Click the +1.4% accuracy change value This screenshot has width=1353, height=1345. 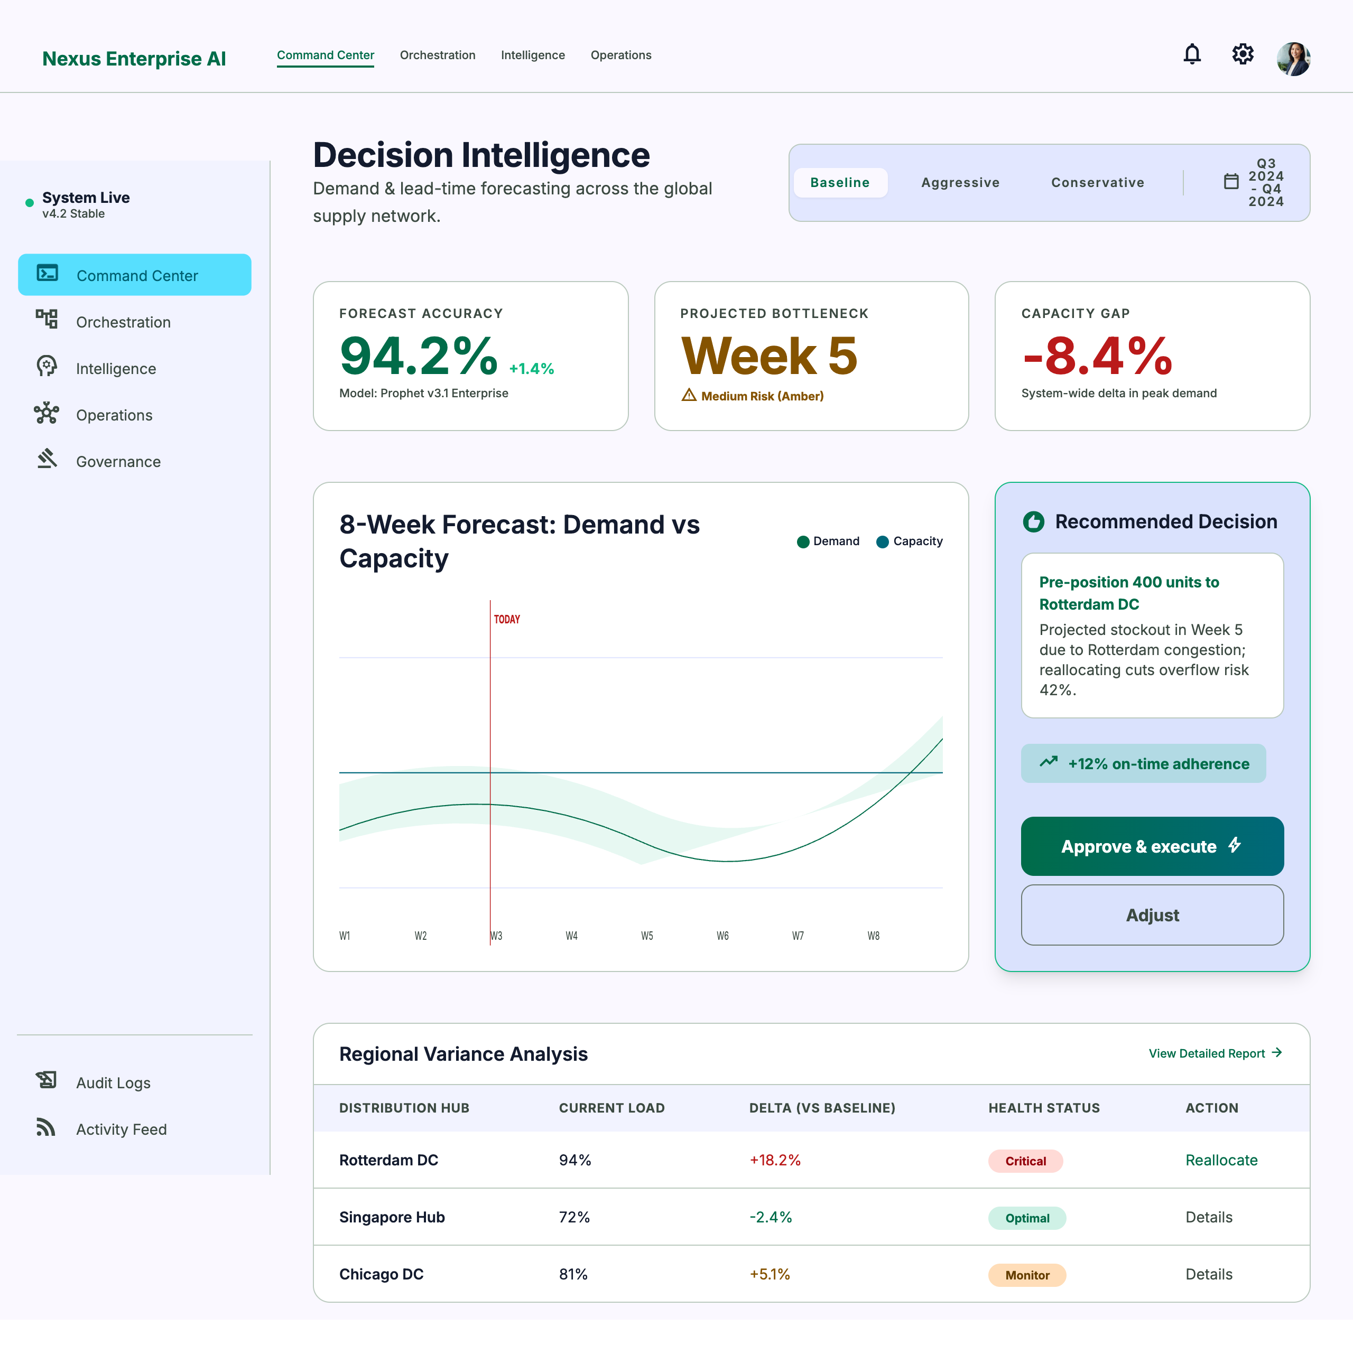pyautogui.click(x=531, y=368)
